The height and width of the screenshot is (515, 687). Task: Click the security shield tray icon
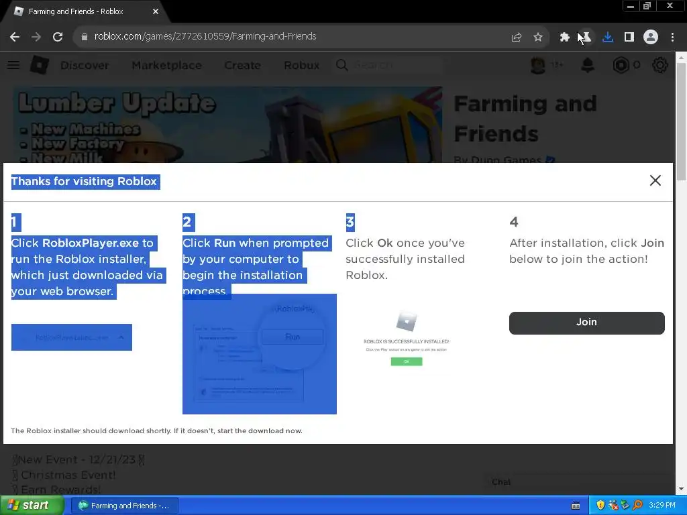[600, 506]
